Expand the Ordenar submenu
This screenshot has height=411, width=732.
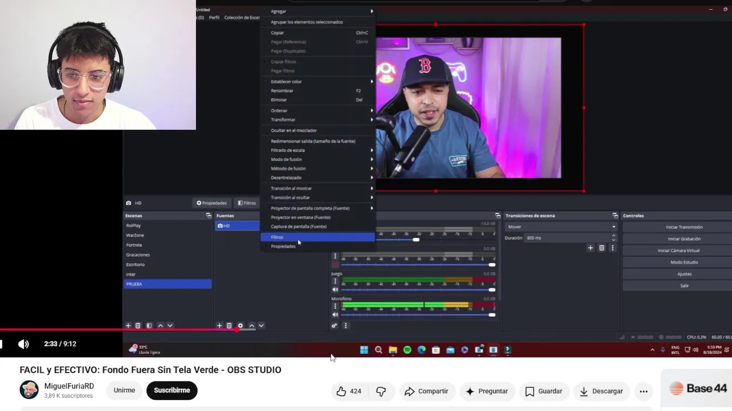[317, 111]
